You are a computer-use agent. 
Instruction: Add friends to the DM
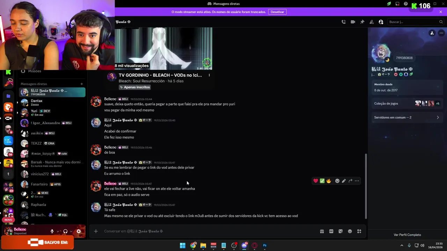pos(372,22)
